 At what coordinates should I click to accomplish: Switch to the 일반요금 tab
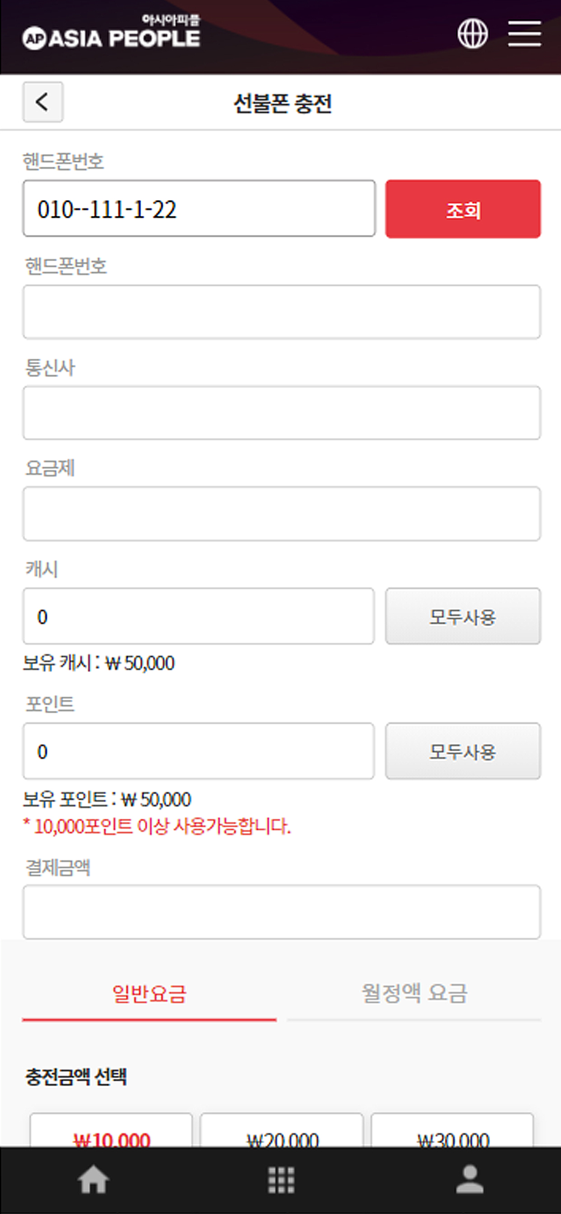149,994
